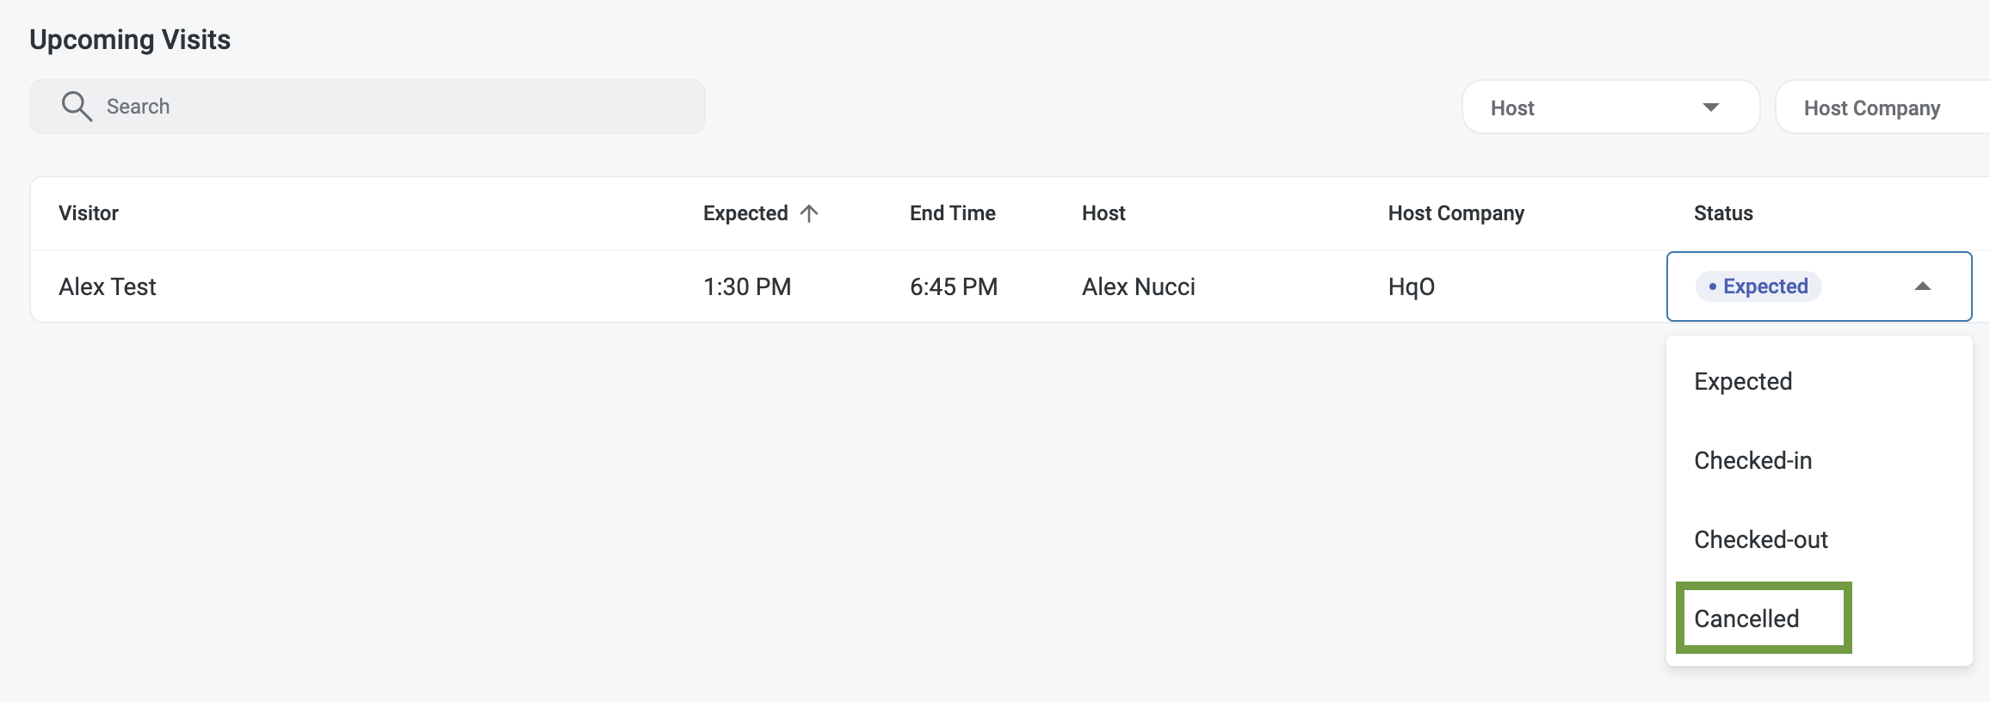Select Expected from the status options list
The width and height of the screenshot is (1990, 702).
pos(1743,381)
